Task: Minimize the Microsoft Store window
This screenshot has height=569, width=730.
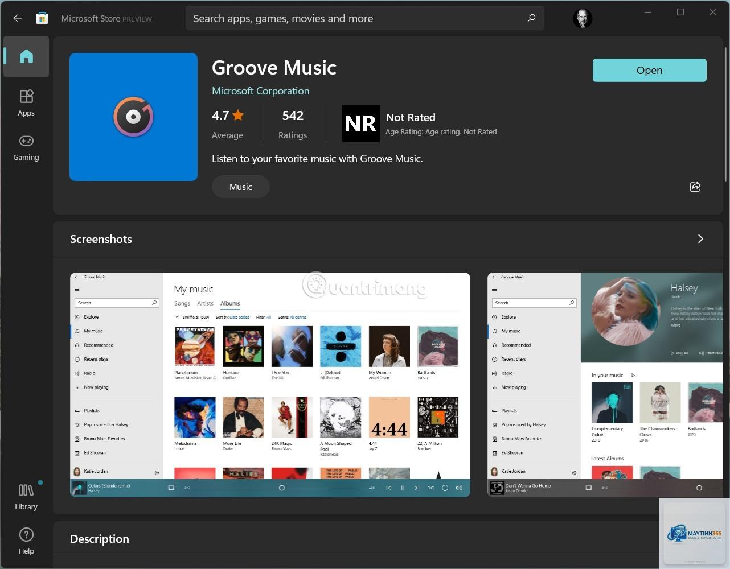Action: point(648,12)
